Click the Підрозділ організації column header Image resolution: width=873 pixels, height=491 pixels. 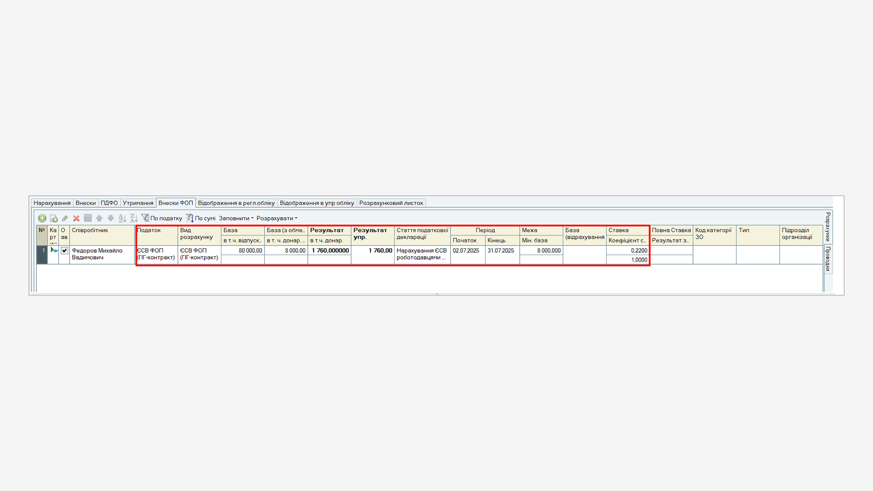[801, 235]
